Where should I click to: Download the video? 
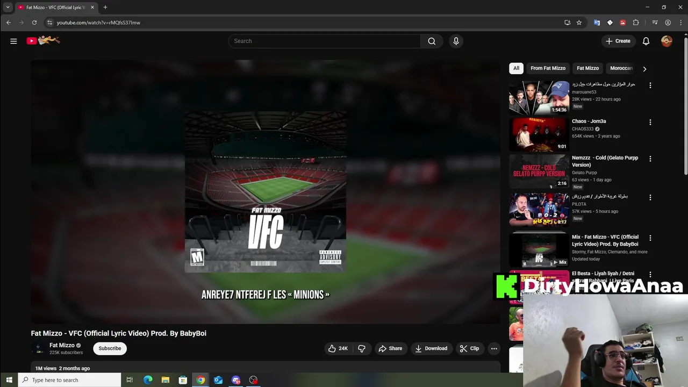[431, 348]
